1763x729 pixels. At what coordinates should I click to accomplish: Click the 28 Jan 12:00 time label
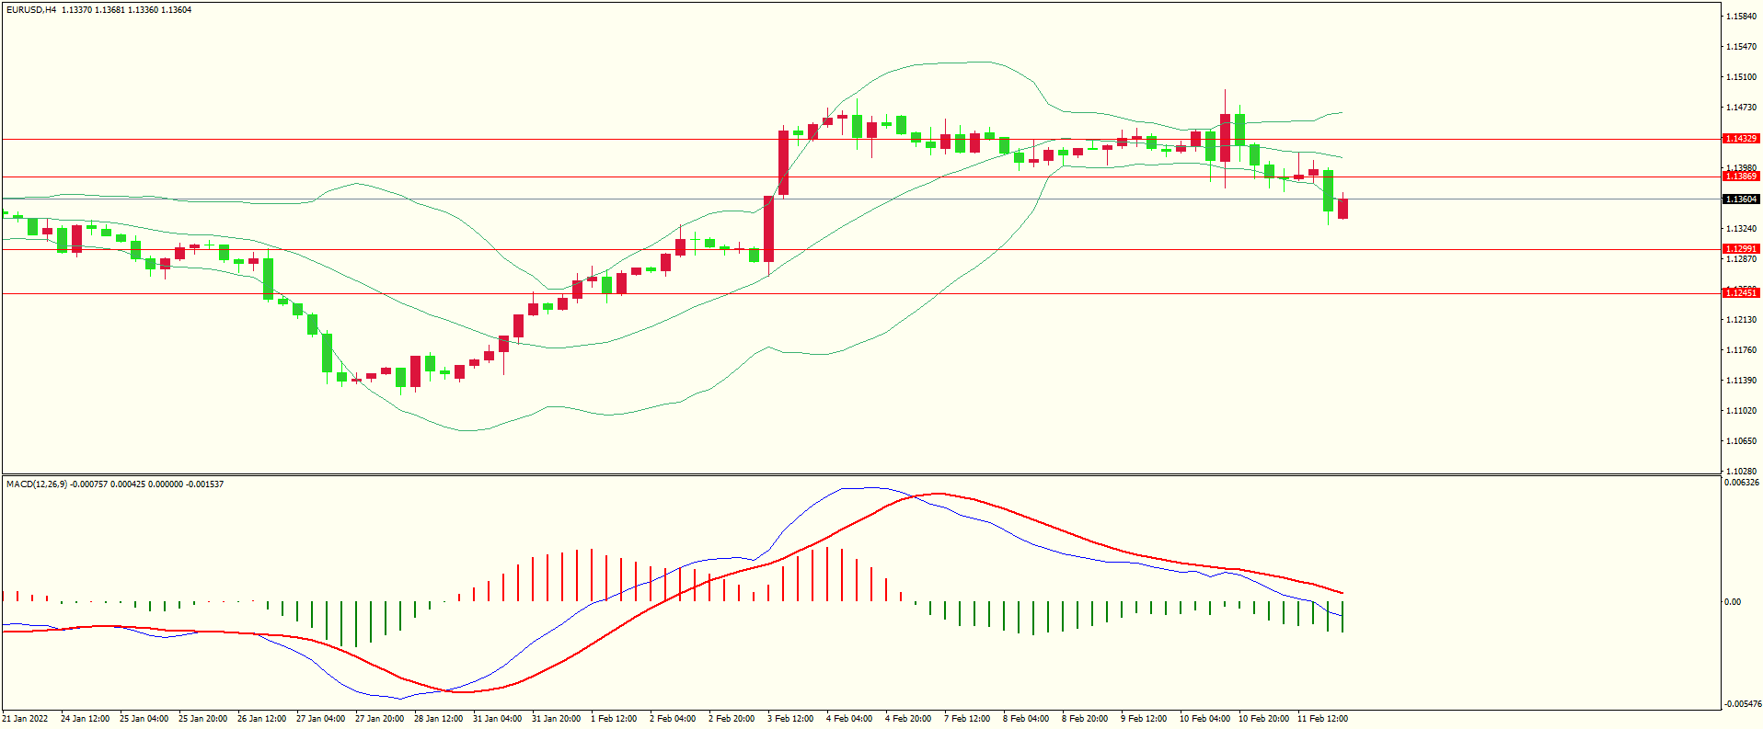tap(438, 719)
